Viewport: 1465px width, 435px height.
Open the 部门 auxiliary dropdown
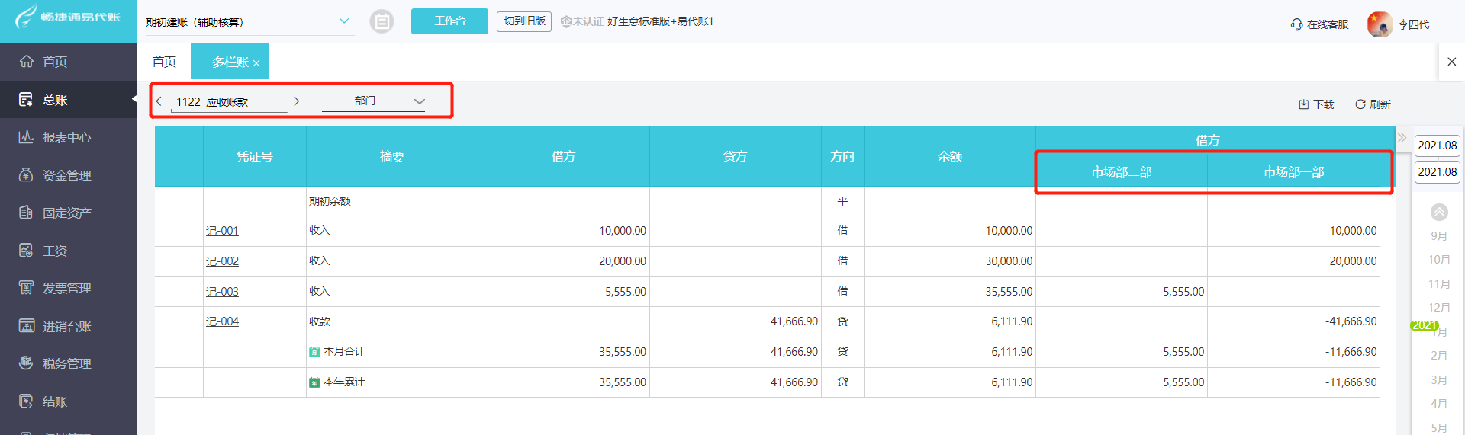click(x=374, y=101)
